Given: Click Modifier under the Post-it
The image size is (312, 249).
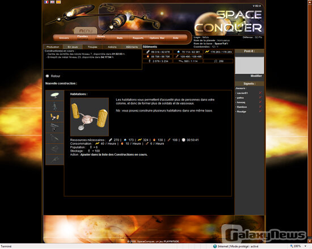Looking at the screenshot, I should coord(256,76).
